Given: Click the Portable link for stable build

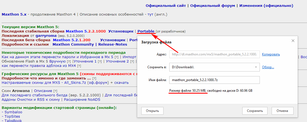Looking at the screenshot, I should (x=146, y=31).
